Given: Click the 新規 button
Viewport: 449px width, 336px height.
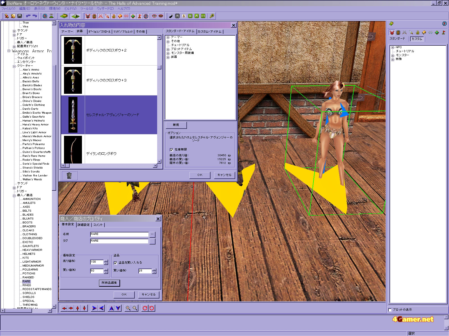Looking at the screenshot, I should tap(176, 125).
